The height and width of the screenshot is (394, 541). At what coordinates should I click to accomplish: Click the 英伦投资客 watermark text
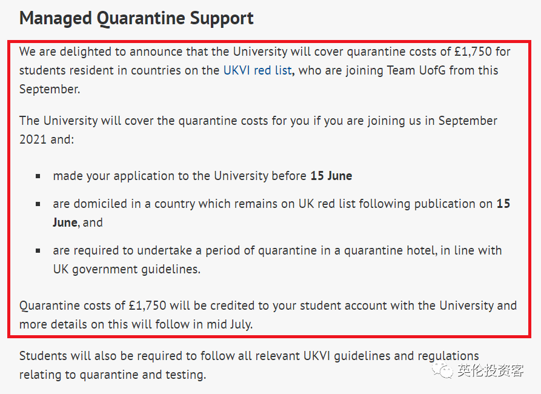490,370
